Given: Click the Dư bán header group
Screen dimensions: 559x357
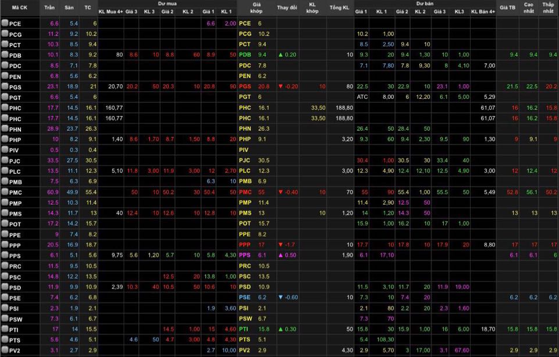Looking at the screenshot, I should click(425, 3).
